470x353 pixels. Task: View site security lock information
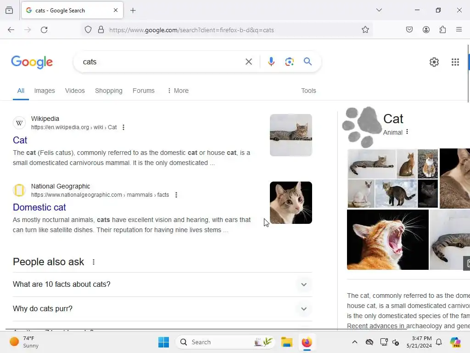coord(101,30)
